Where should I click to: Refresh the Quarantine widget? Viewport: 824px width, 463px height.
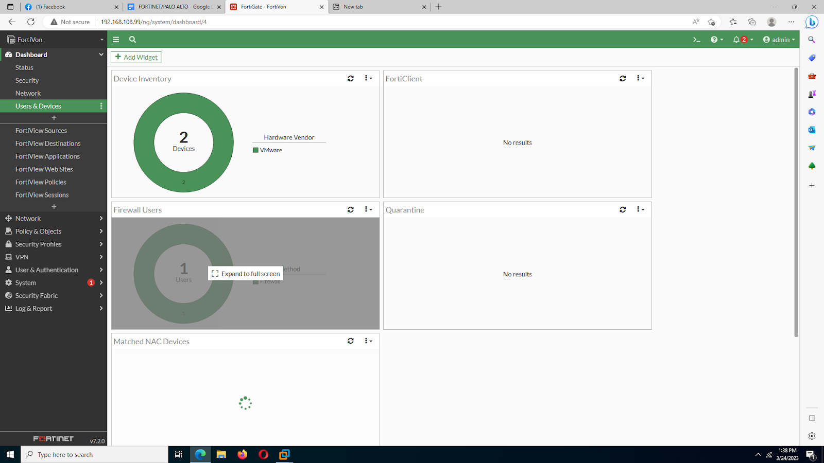(623, 210)
